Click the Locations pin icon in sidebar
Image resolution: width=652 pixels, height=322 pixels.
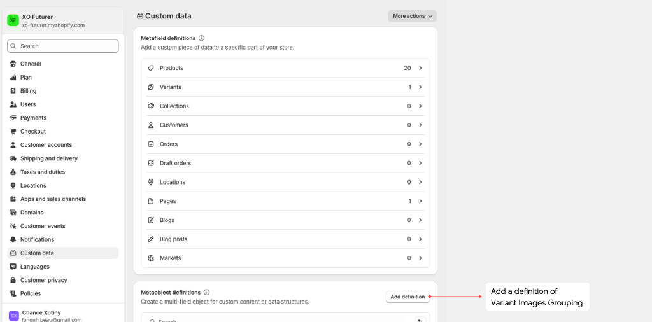point(13,186)
